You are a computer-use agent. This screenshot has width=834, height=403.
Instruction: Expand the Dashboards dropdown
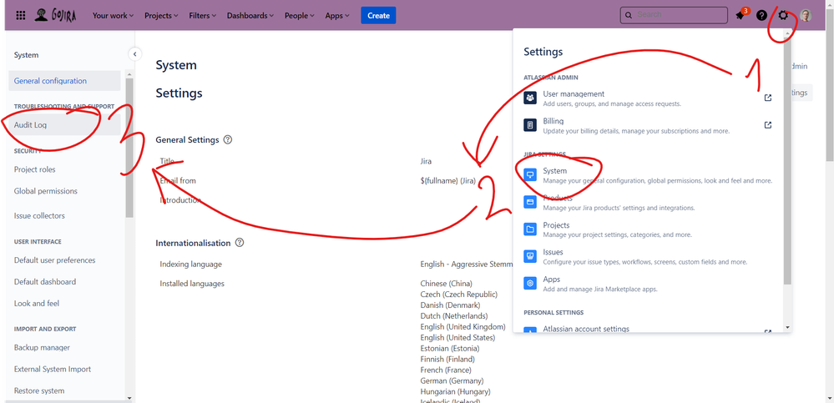pos(250,15)
